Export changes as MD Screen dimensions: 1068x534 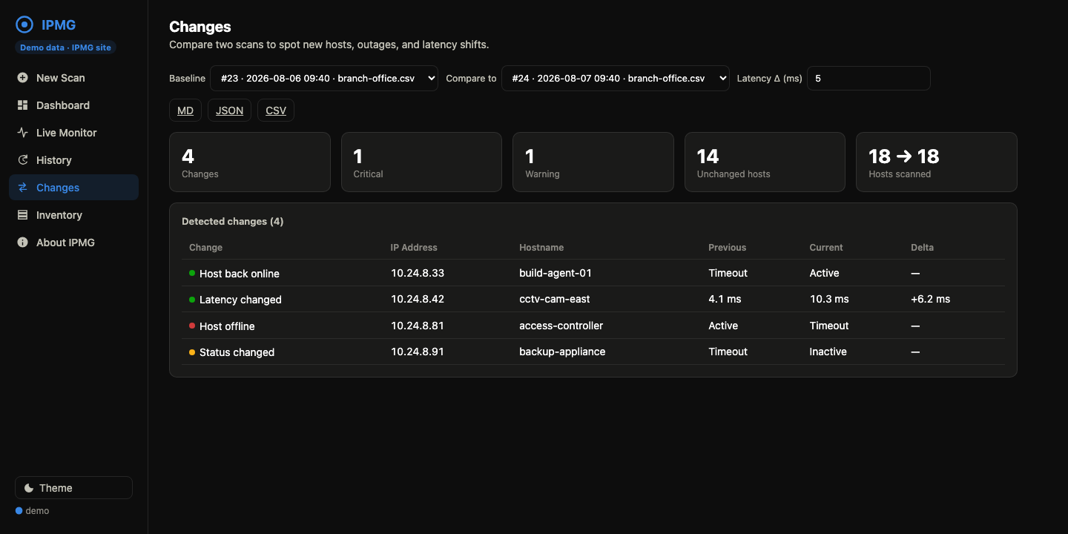point(185,111)
